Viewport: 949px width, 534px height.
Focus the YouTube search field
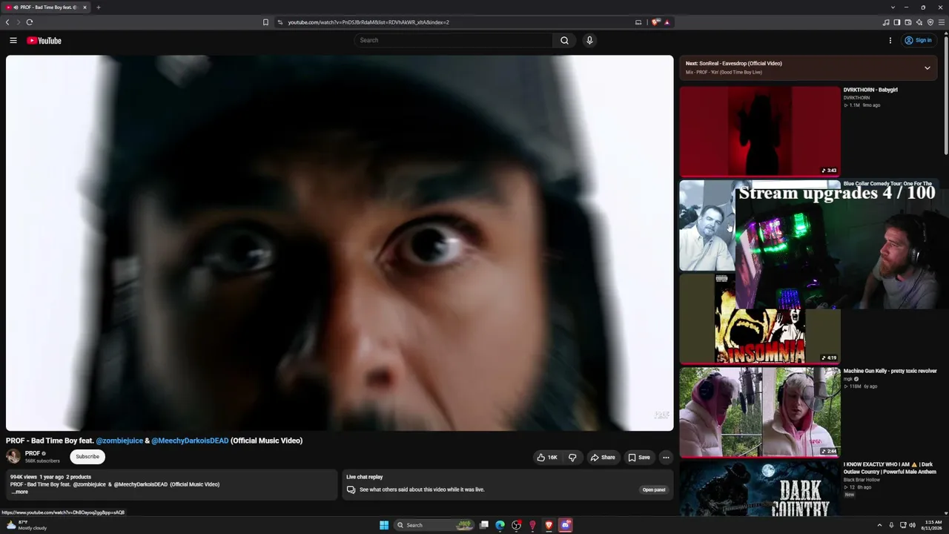[x=453, y=41]
